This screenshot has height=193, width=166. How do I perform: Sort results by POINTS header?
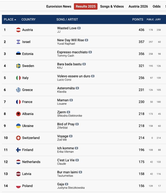(x=138, y=19)
